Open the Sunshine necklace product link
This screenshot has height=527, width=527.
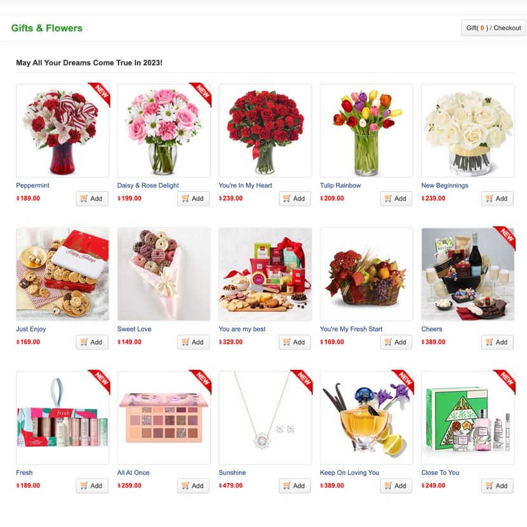click(232, 472)
